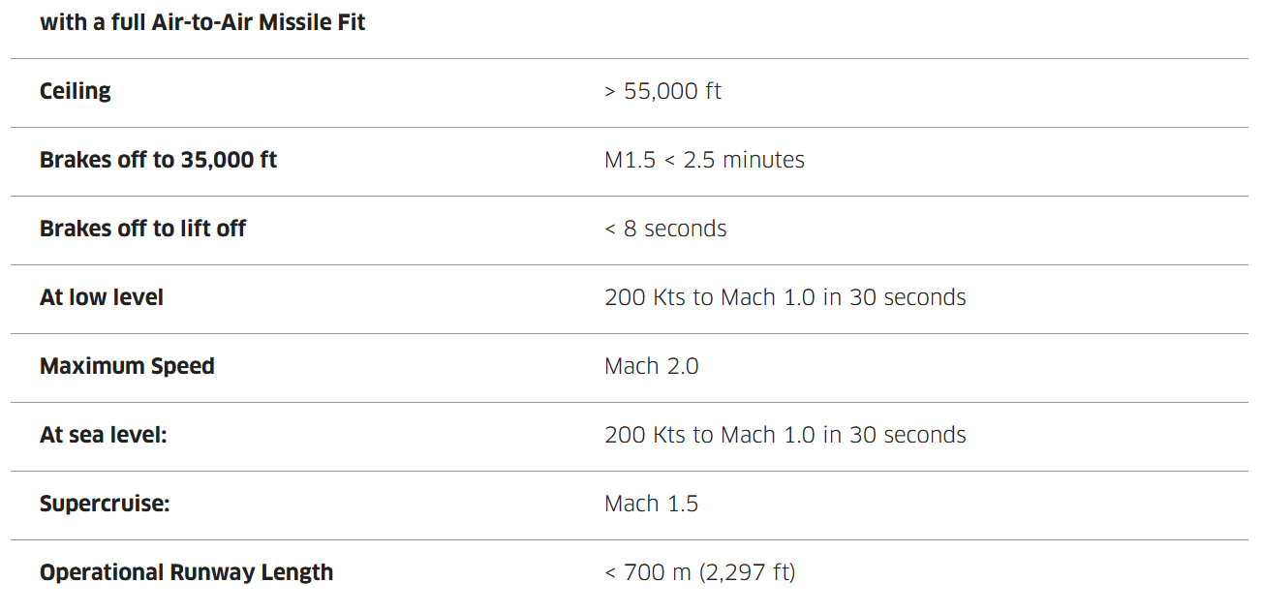
Task: Select the 'Brakes off to lift off' label
Action: [x=142, y=229]
